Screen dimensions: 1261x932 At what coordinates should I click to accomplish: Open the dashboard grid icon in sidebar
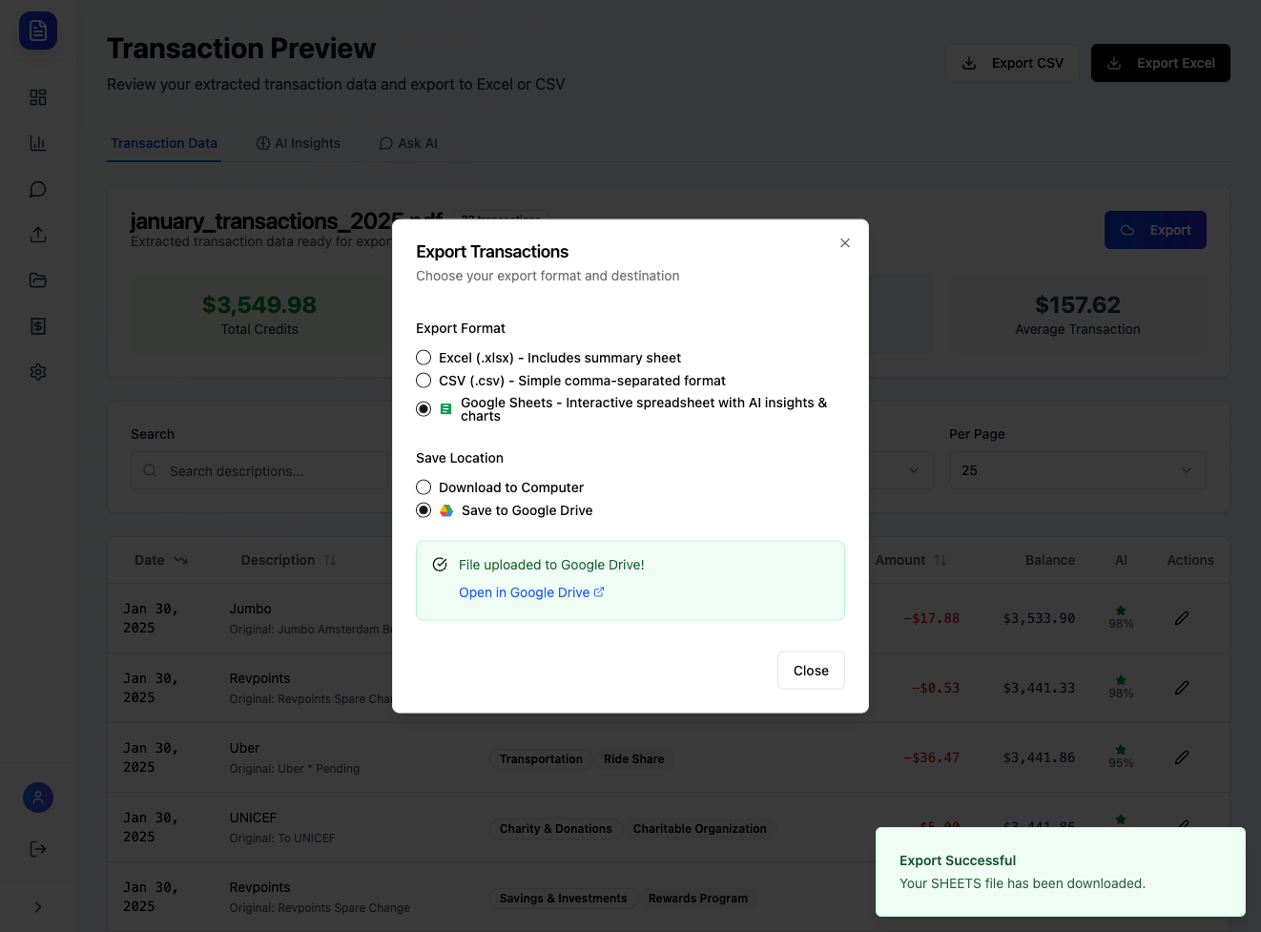tap(38, 97)
